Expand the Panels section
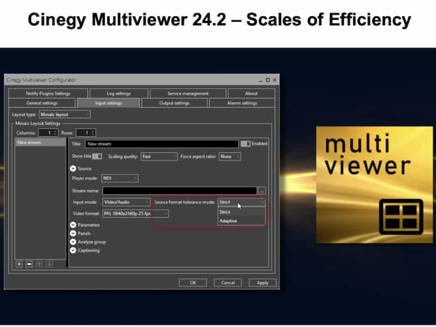This screenshot has height=327, width=436. point(74,233)
